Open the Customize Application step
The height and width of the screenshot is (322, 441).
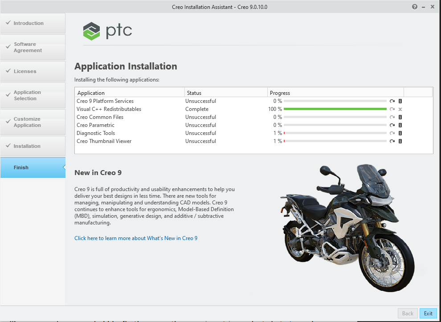(x=33, y=122)
